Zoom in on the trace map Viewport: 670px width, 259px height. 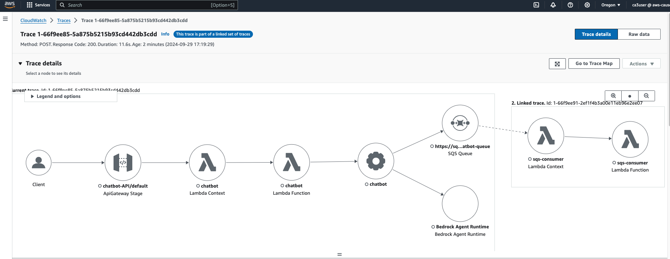[613, 96]
